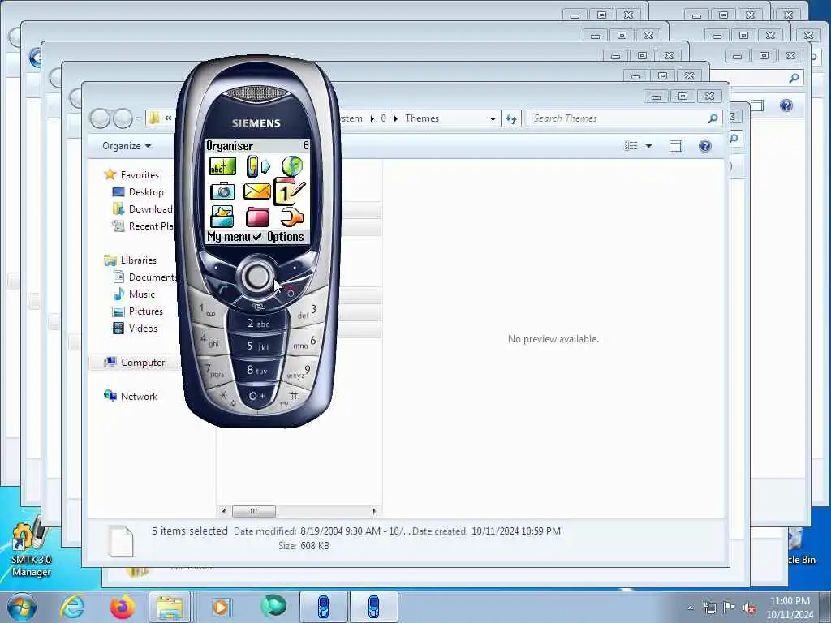Click the phone's center navigation key
831x623 pixels.
point(257,277)
